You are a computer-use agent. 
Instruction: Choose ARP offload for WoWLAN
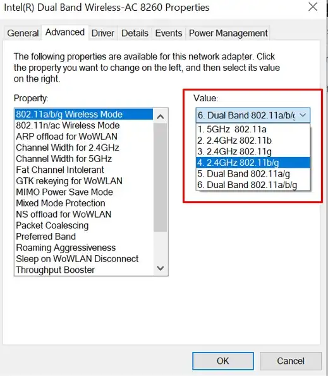84,137
